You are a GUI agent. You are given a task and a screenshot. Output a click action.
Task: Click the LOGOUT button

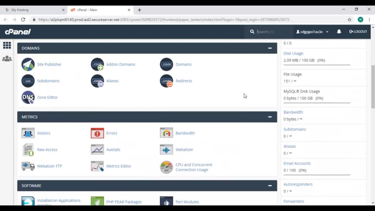[358, 32]
